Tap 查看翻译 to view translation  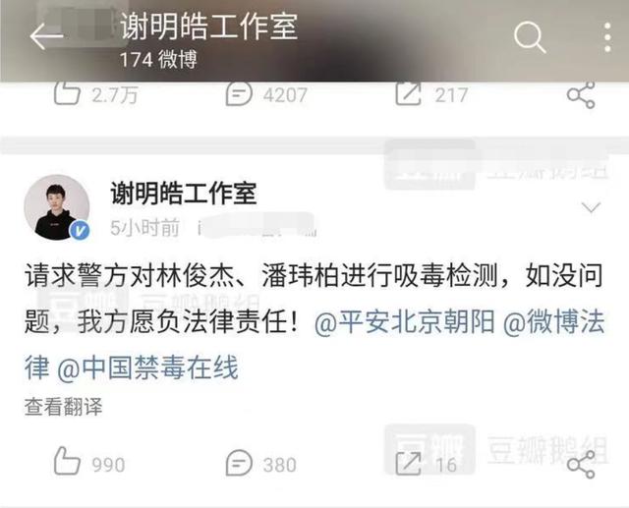pyautogui.click(x=63, y=407)
